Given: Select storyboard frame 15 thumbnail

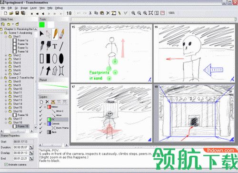Looking at the screenshot, I should coord(111,53).
